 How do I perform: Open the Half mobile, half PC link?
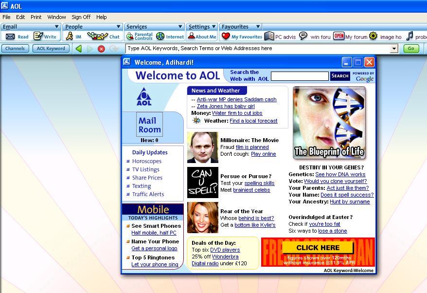click(154, 233)
